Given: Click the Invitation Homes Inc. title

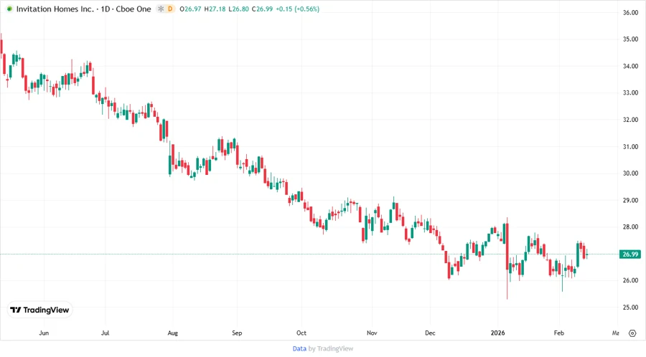Looking at the screenshot, I should [55, 9].
